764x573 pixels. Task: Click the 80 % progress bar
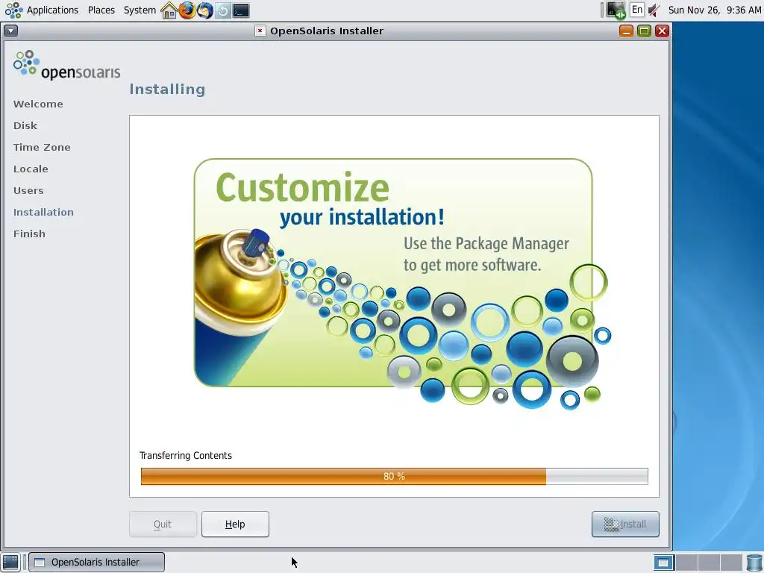click(394, 477)
